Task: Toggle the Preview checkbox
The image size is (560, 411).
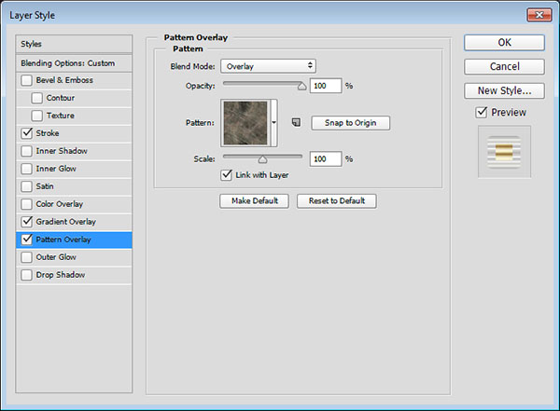Action: point(481,113)
